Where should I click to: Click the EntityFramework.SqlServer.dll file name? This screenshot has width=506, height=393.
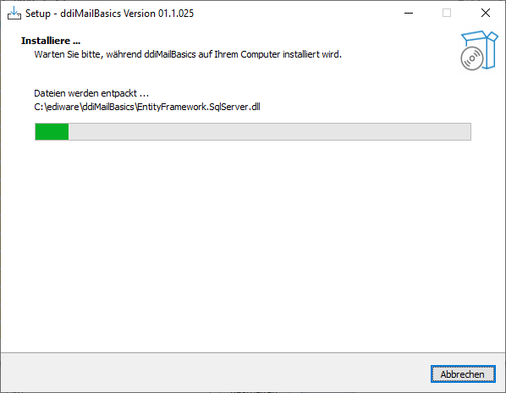tap(199, 107)
